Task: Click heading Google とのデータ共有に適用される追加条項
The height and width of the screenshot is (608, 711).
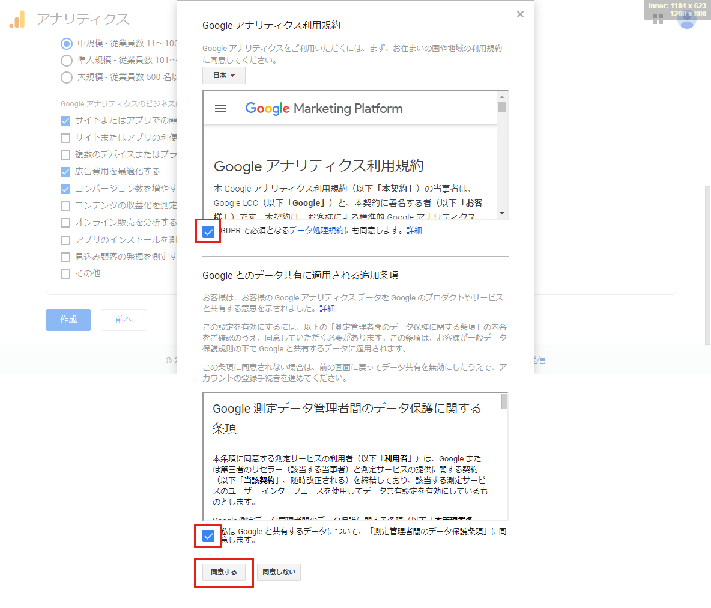Action: tap(300, 275)
